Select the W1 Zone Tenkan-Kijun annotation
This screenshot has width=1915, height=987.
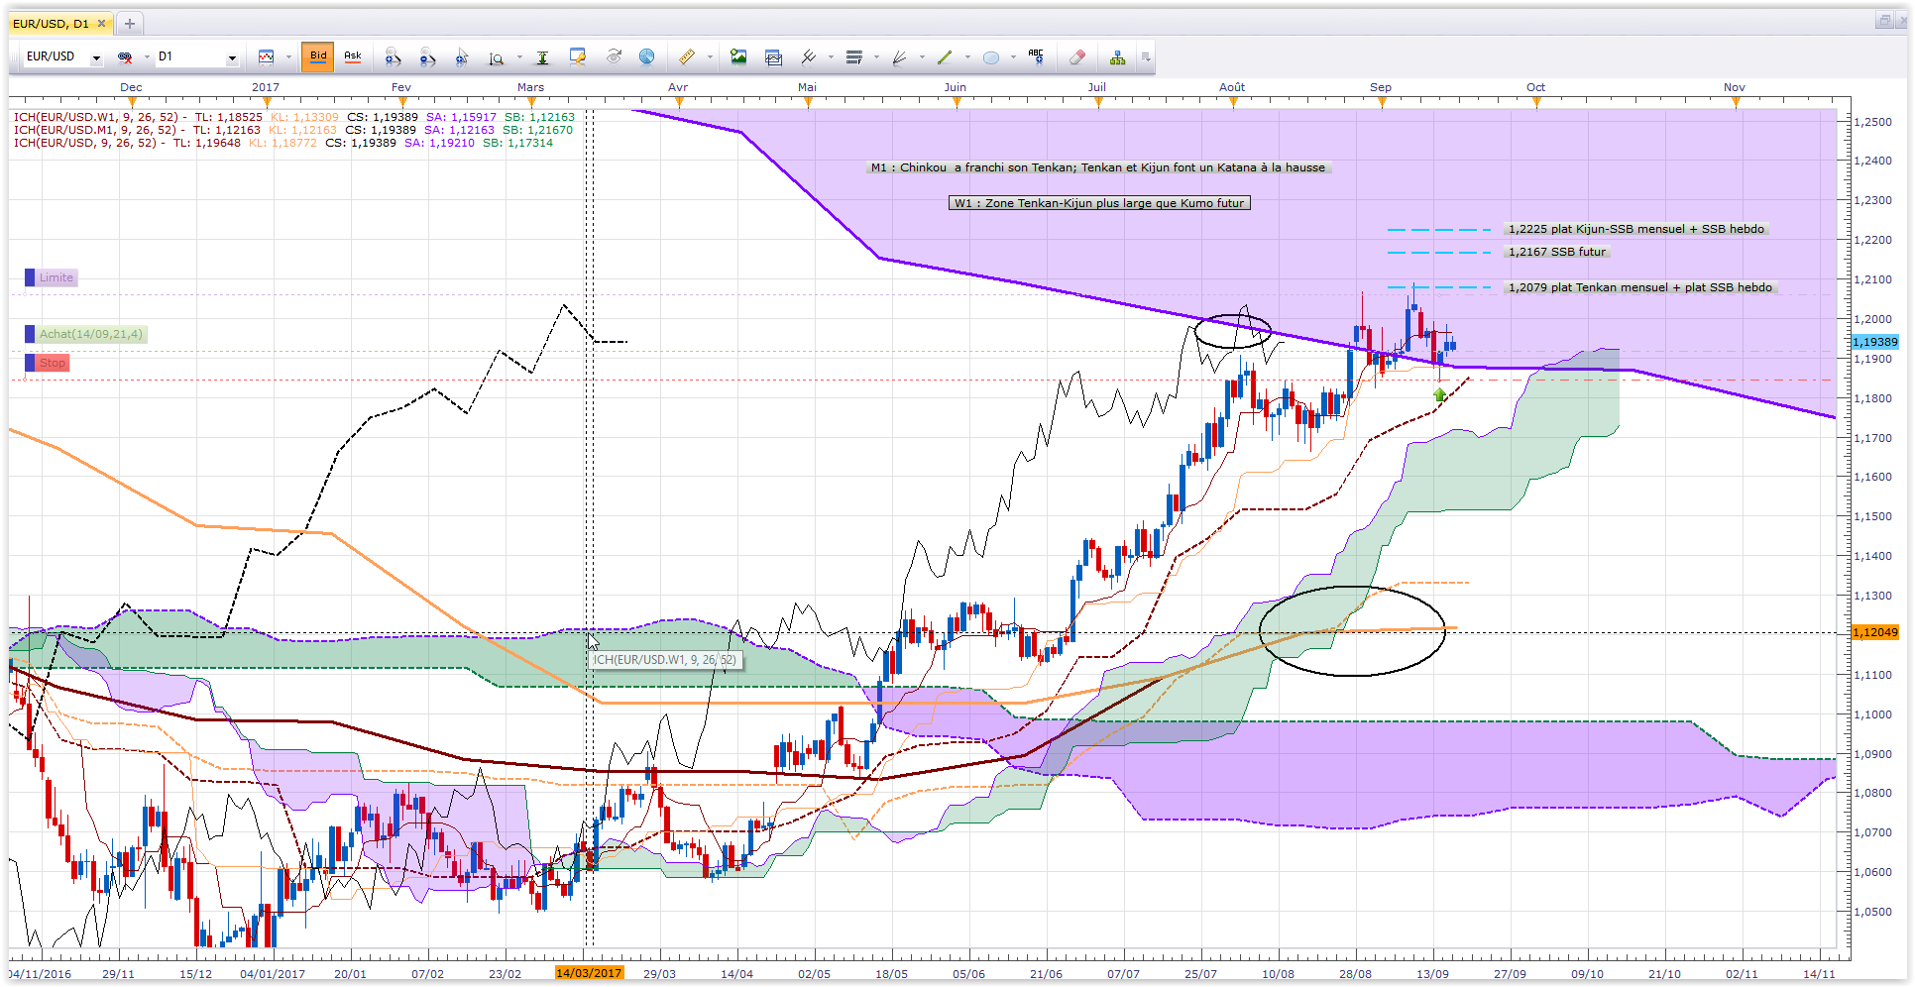[x=1099, y=203]
